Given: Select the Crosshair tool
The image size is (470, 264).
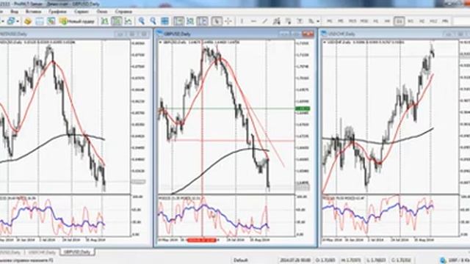Looking at the screenshot, I should (228, 21).
